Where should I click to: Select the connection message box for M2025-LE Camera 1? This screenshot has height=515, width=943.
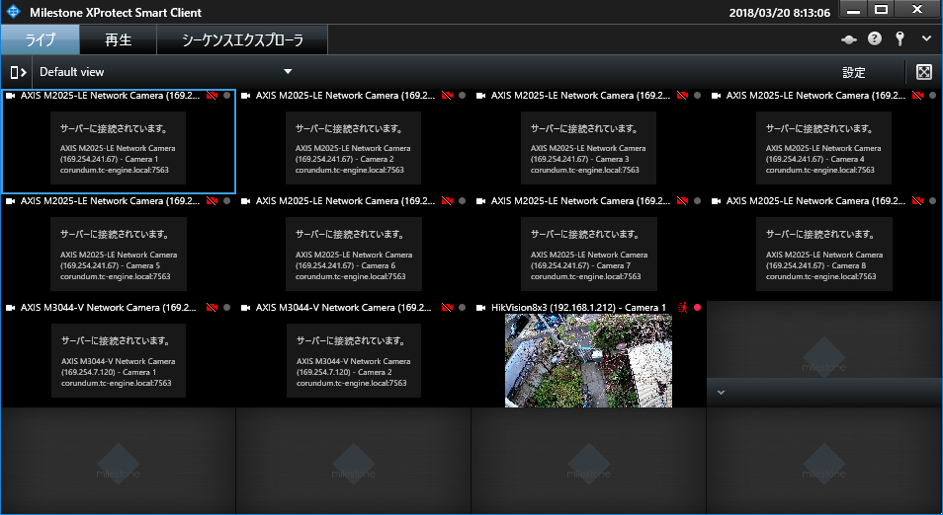118,148
